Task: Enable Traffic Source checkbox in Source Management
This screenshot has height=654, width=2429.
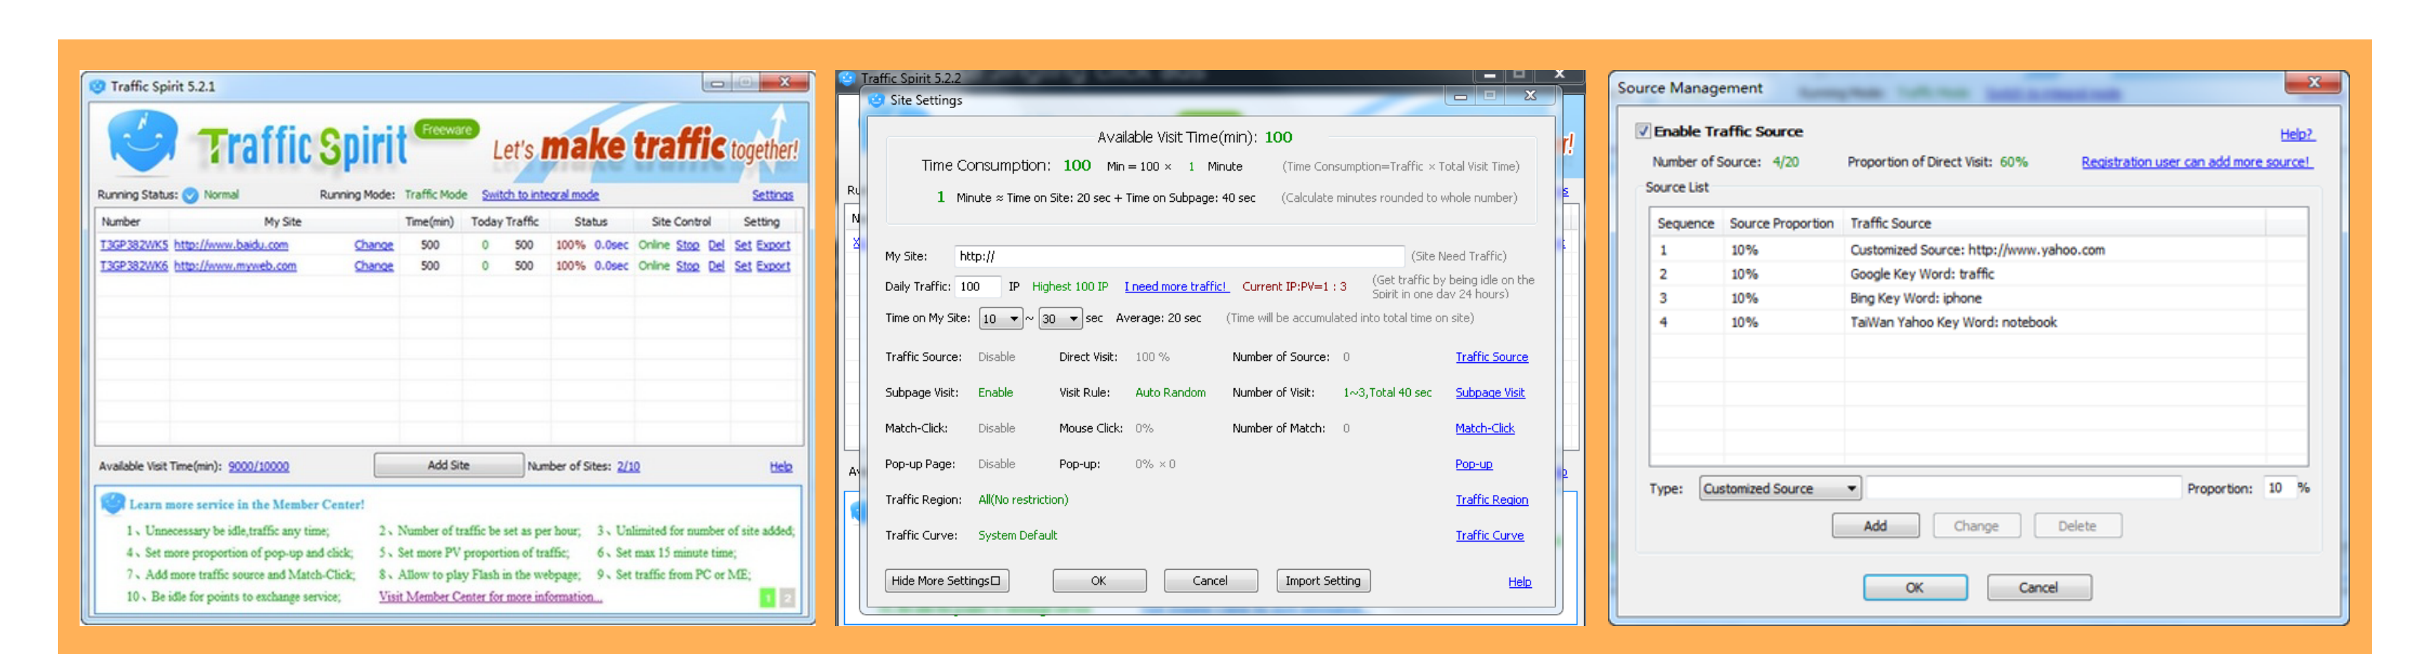Action: [1643, 131]
